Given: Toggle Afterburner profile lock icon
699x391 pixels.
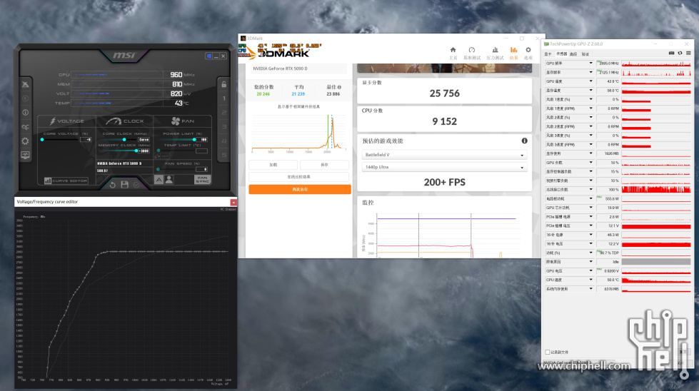Looking at the screenshot, I should coord(223,84).
